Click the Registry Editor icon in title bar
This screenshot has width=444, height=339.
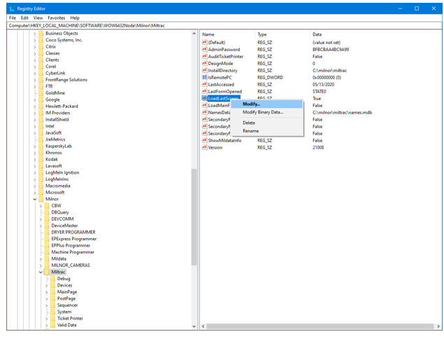(x=10, y=8)
